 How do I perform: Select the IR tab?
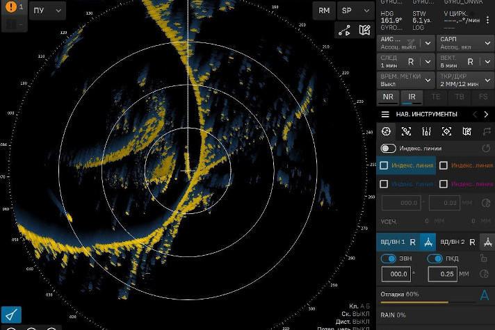(x=412, y=97)
